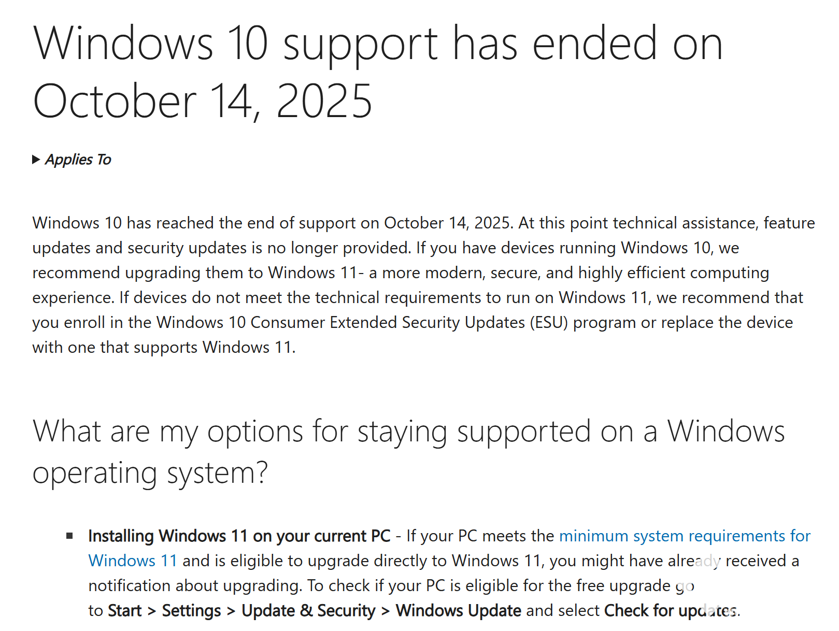Click the bold word "Start"
839x631 pixels.
point(125,611)
